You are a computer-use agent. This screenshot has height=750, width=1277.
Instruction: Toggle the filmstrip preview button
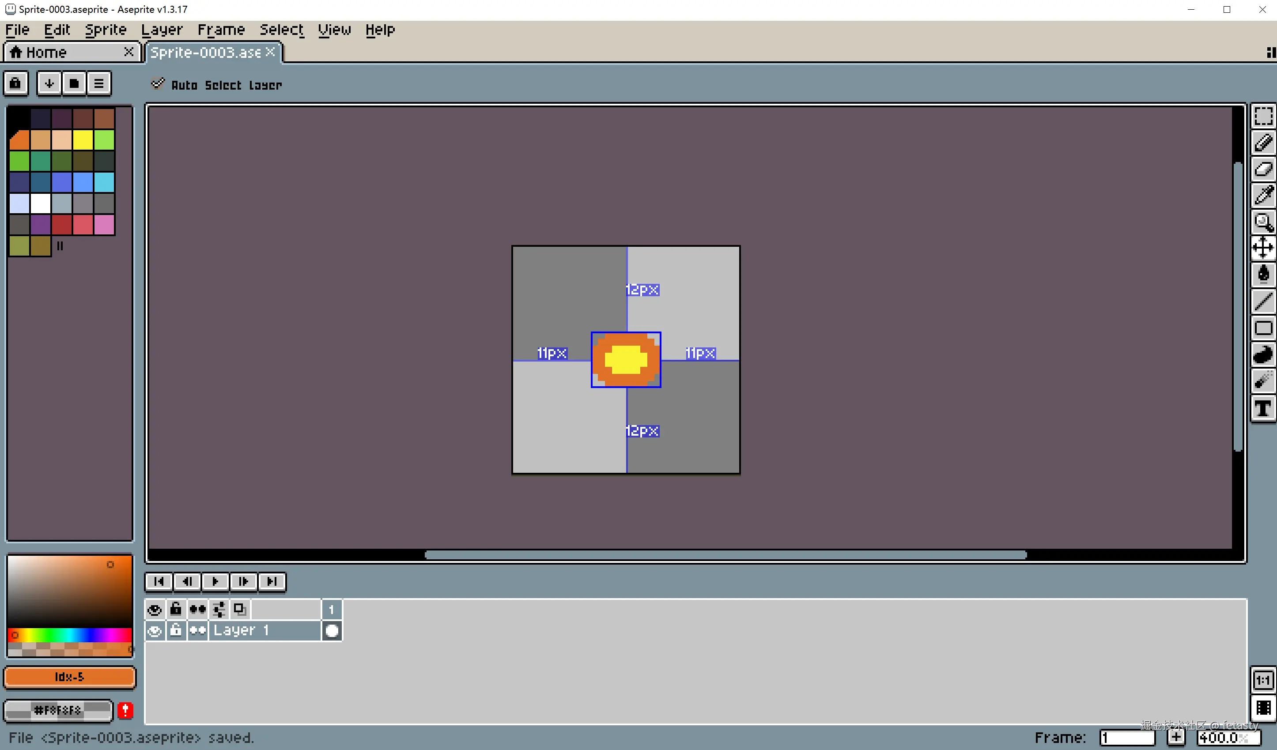click(x=1263, y=708)
